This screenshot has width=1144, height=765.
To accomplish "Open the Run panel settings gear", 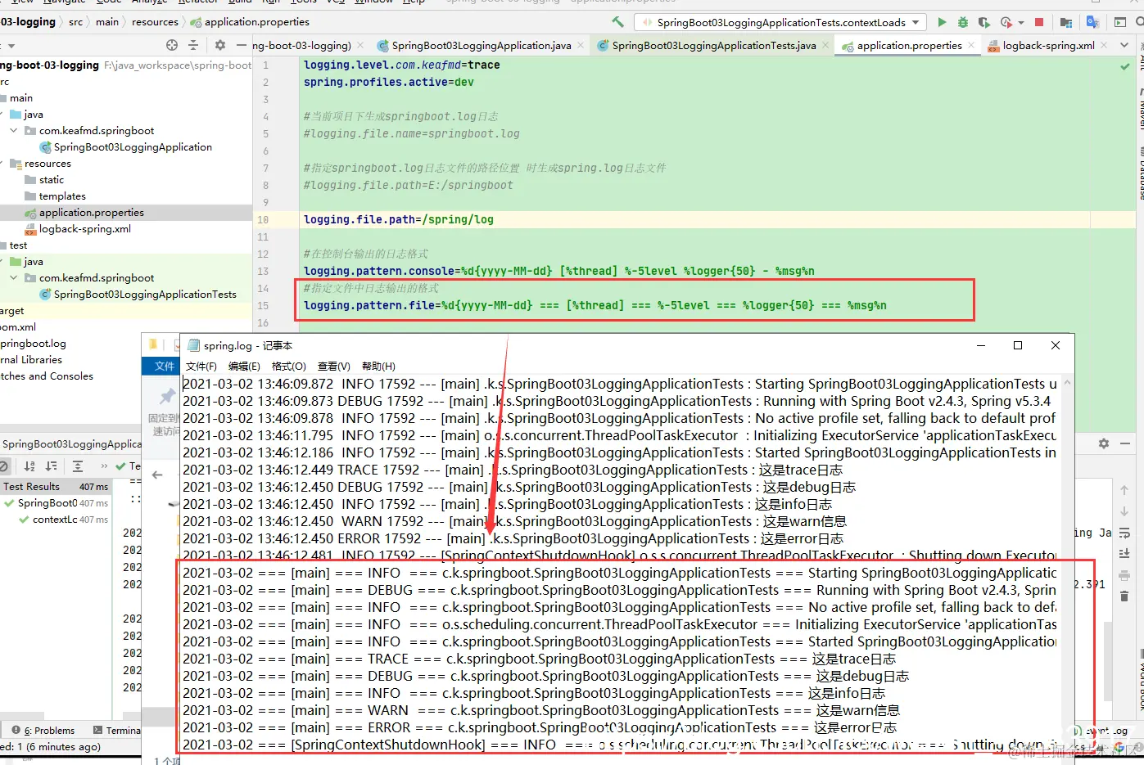I will click(1104, 443).
